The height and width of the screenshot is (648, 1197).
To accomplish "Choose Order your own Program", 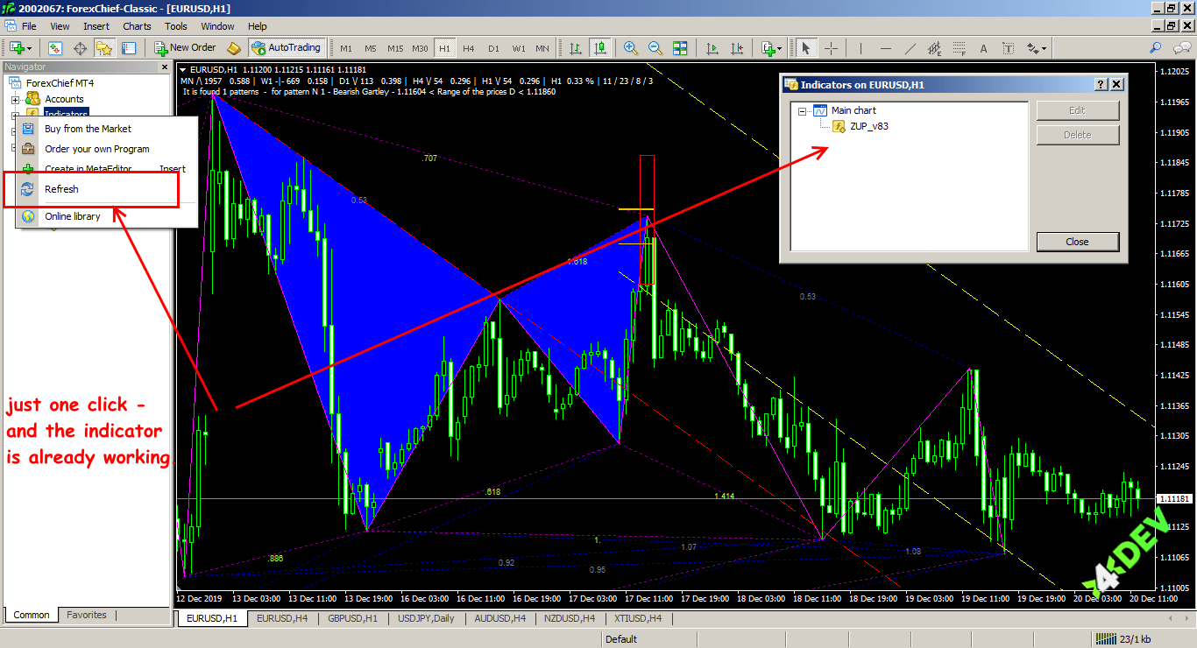I will click(x=106, y=149).
